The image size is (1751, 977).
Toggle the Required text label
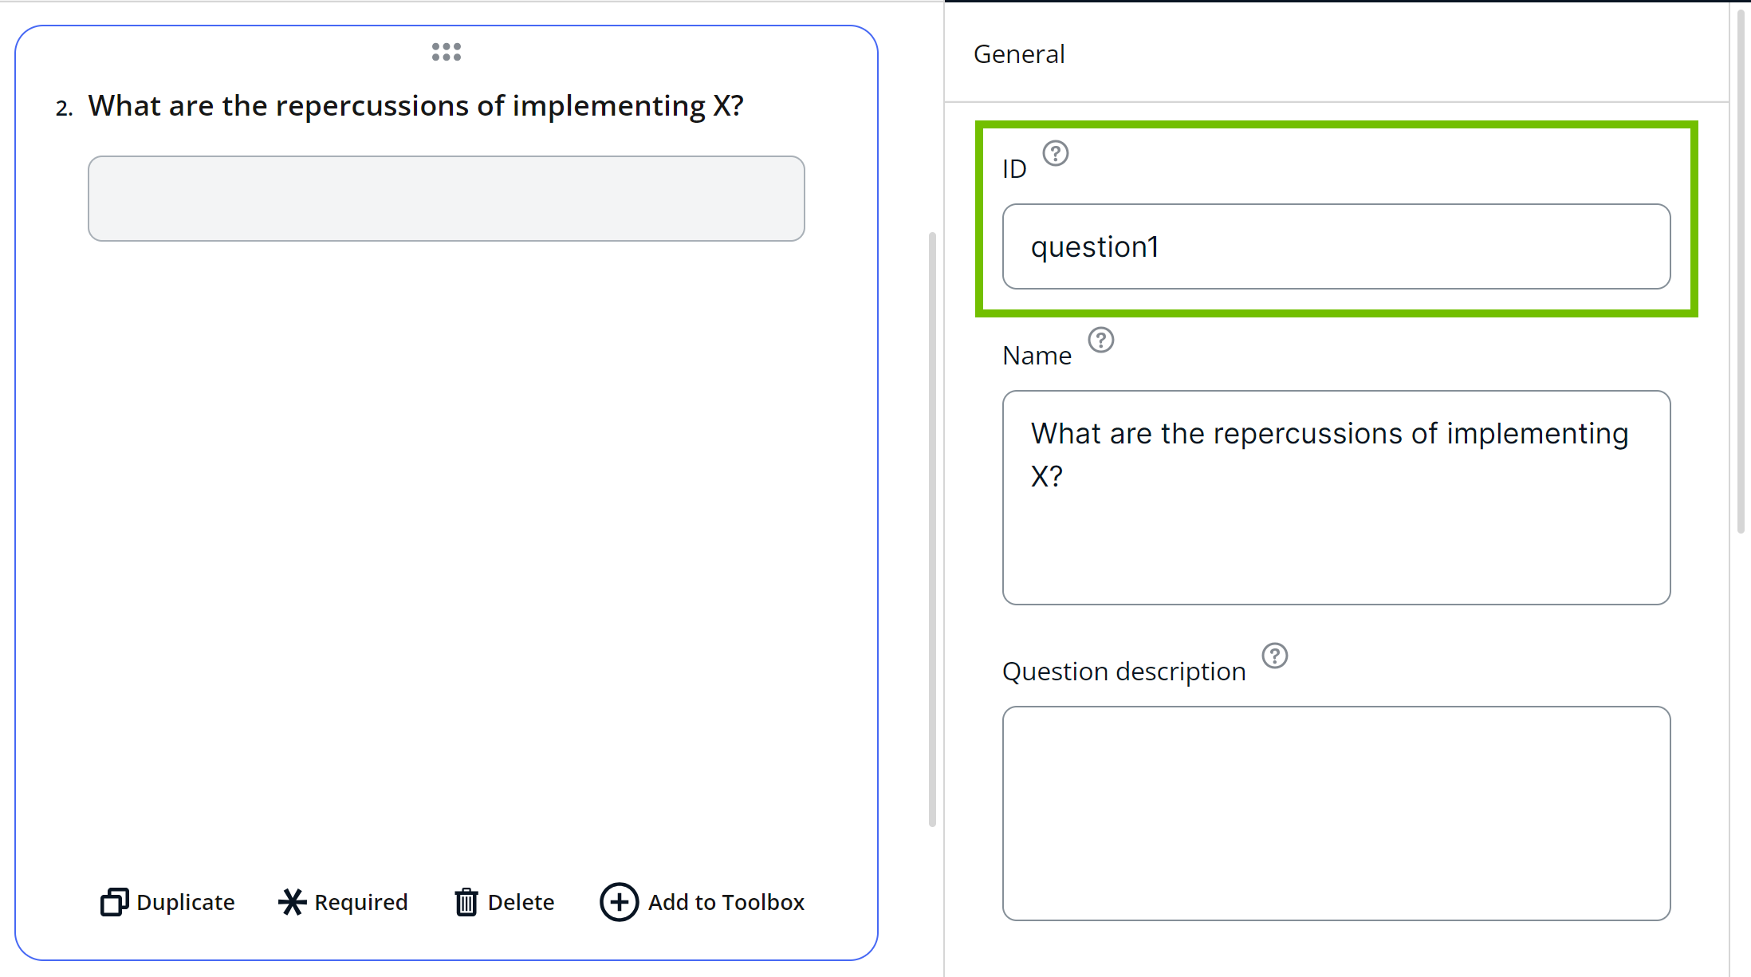(360, 902)
